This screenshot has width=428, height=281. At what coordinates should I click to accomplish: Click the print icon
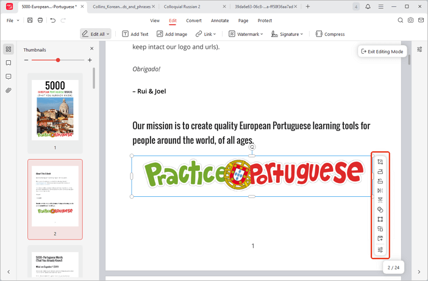point(40,20)
